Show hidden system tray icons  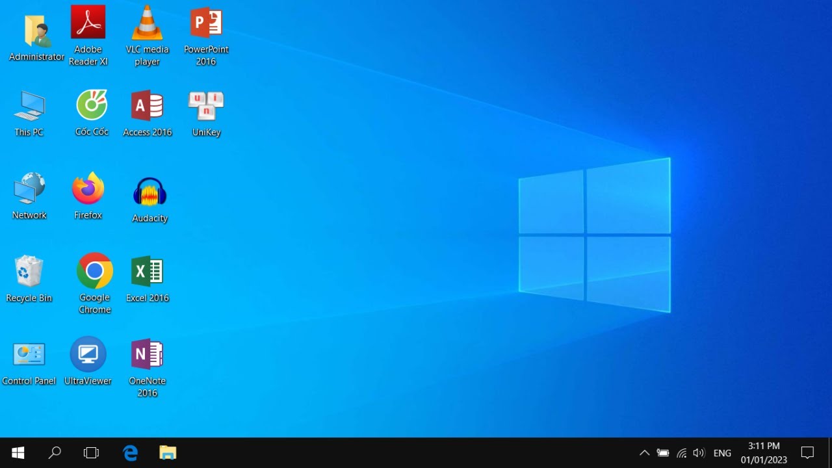tap(644, 453)
